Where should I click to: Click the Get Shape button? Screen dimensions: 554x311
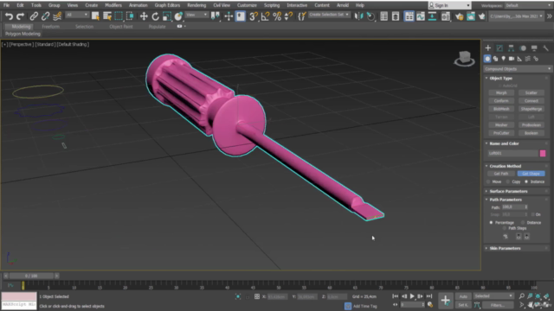point(531,174)
